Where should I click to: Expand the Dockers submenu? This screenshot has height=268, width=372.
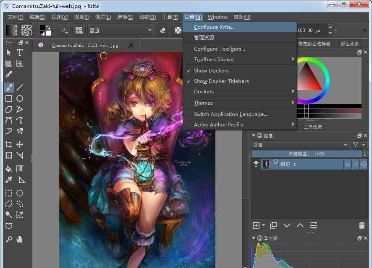240,92
